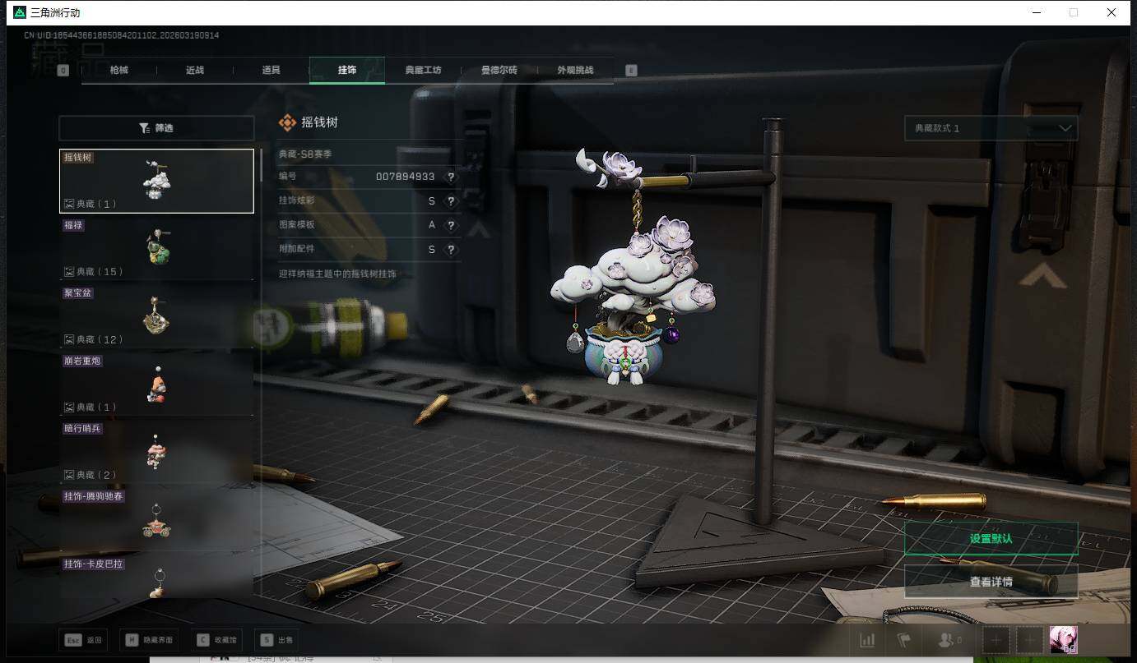Click the help icon beside 编号 007894933
1137x663 pixels.
[x=451, y=177]
